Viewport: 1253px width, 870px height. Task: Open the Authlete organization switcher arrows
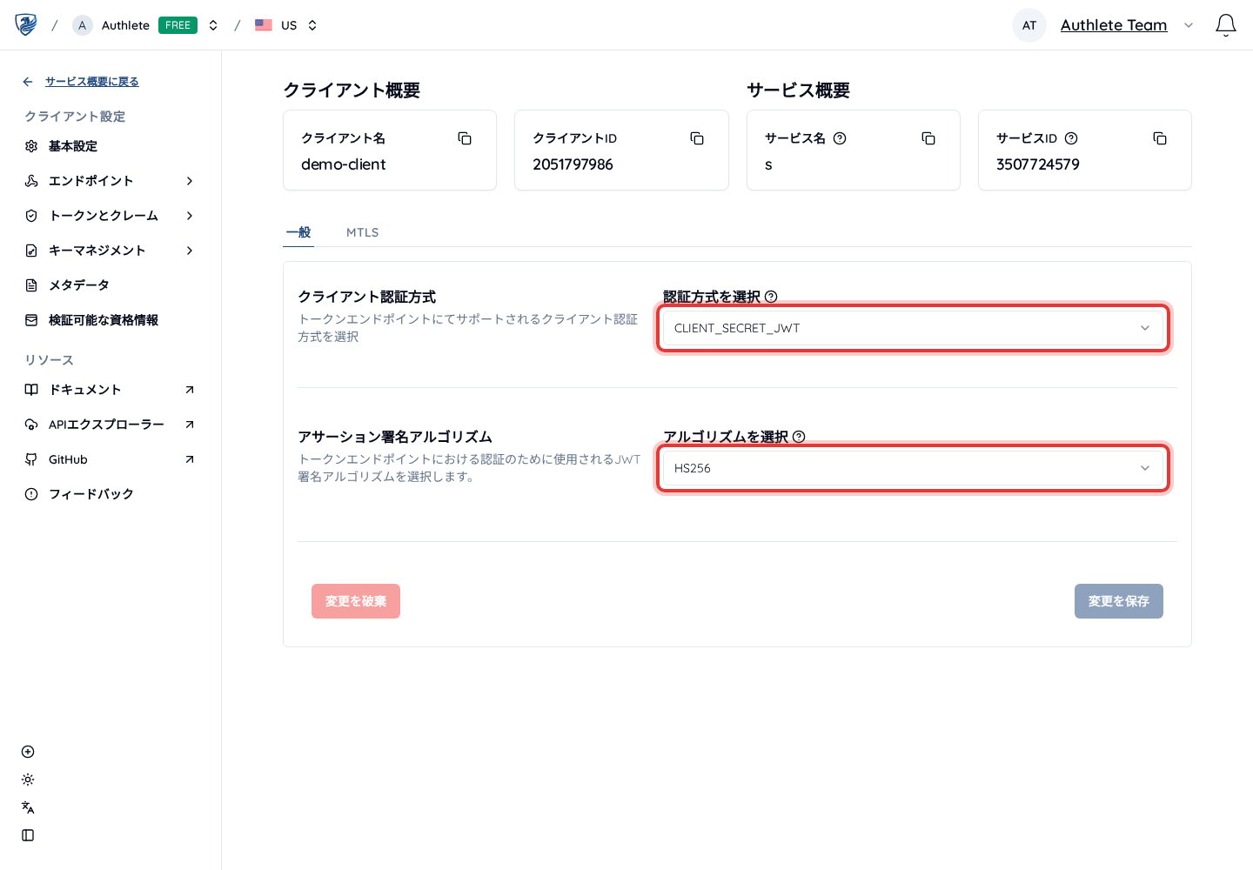pyautogui.click(x=213, y=25)
